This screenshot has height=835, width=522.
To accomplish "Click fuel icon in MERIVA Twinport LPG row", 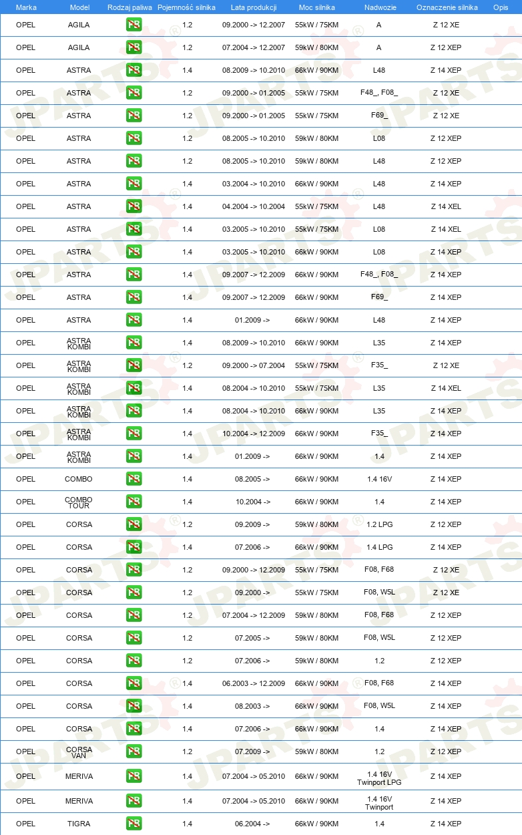I will click(x=134, y=776).
